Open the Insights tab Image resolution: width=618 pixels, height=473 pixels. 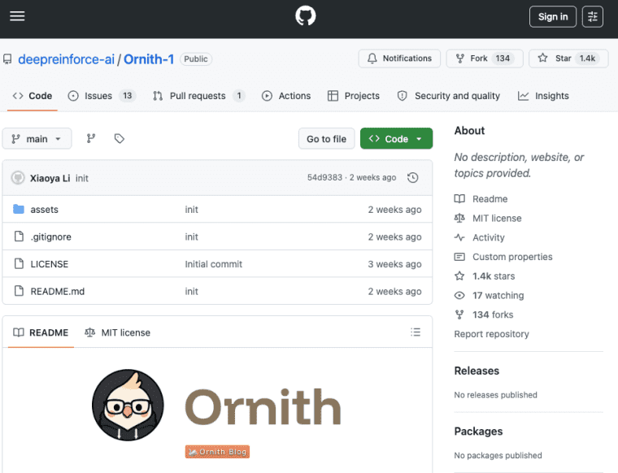click(543, 96)
